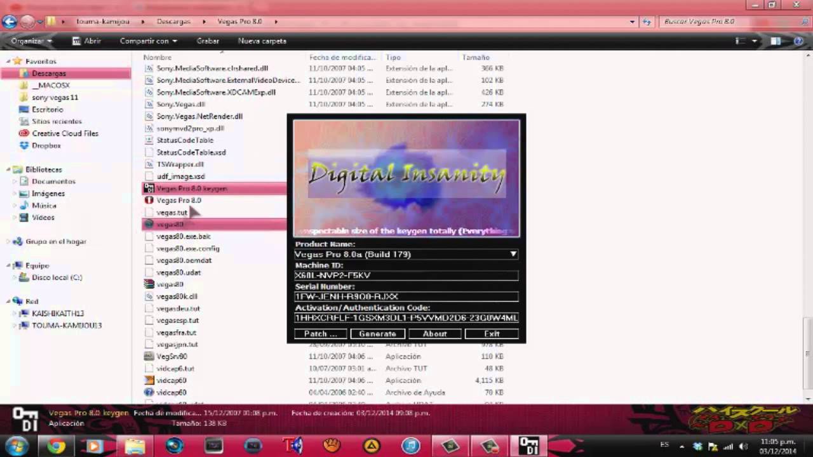813x457 pixels.
Task: Open Dropbox in the sidebar
Action: (46, 145)
